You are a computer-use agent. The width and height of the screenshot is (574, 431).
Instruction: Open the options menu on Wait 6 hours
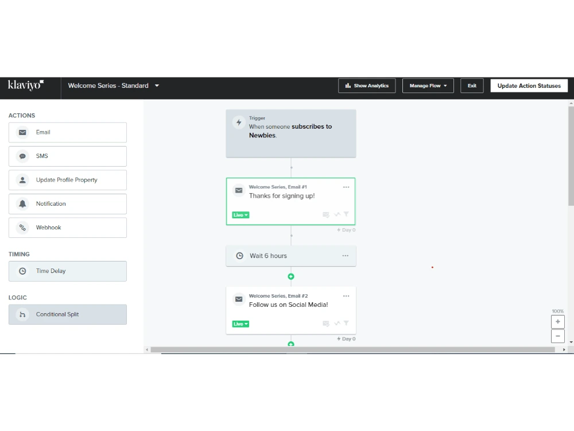[x=346, y=255]
